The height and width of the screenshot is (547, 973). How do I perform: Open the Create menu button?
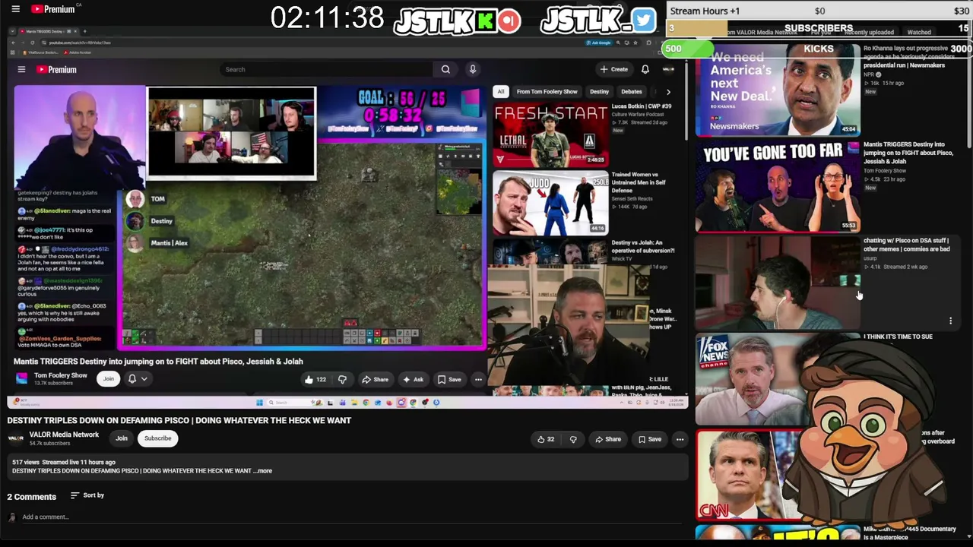point(614,69)
